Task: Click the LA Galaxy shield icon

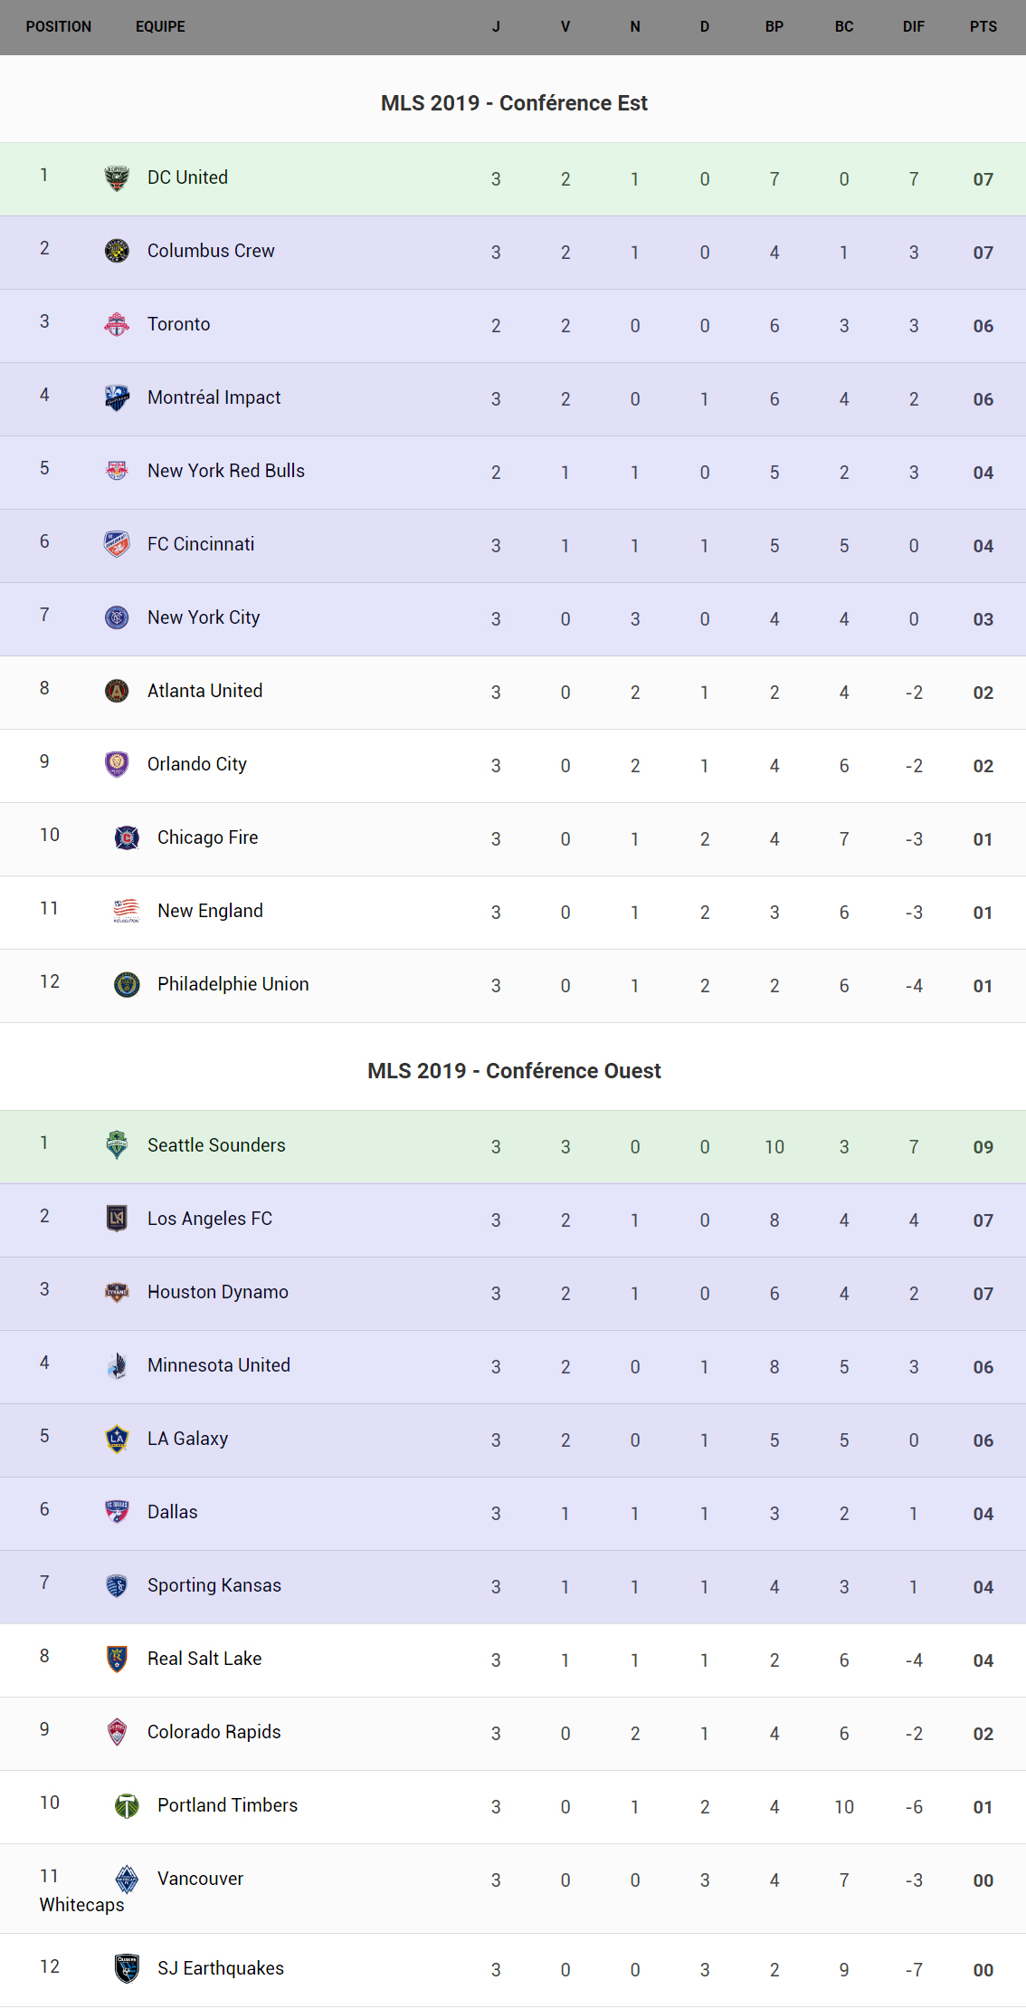Action: 117,1439
